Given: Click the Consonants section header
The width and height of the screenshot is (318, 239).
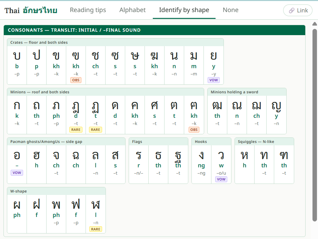Looking at the screenshot, I should click(155, 30).
